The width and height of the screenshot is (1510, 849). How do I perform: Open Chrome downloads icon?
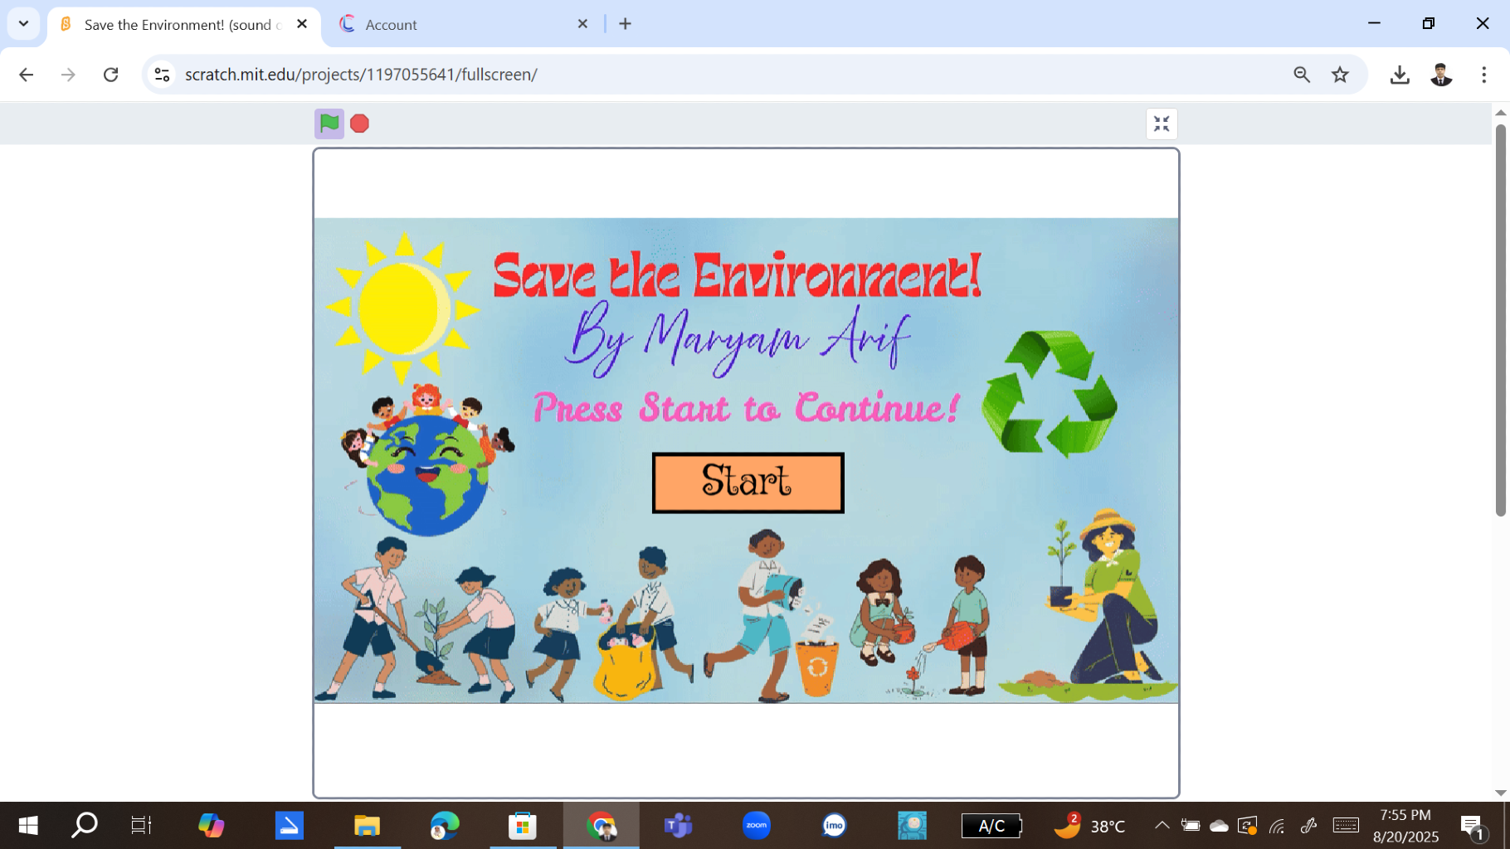[x=1400, y=75]
